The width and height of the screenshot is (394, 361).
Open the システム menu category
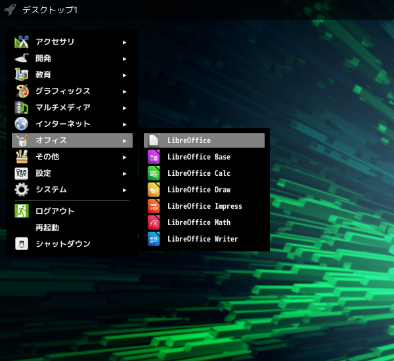72,190
